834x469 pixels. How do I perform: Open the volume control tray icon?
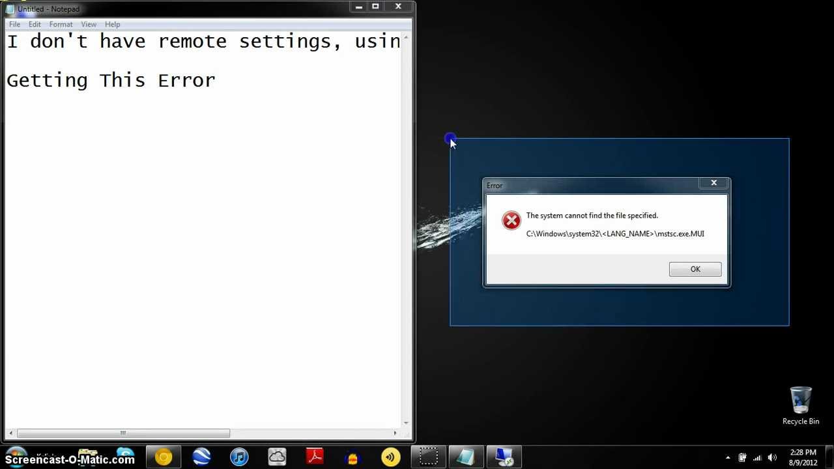tap(773, 458)
